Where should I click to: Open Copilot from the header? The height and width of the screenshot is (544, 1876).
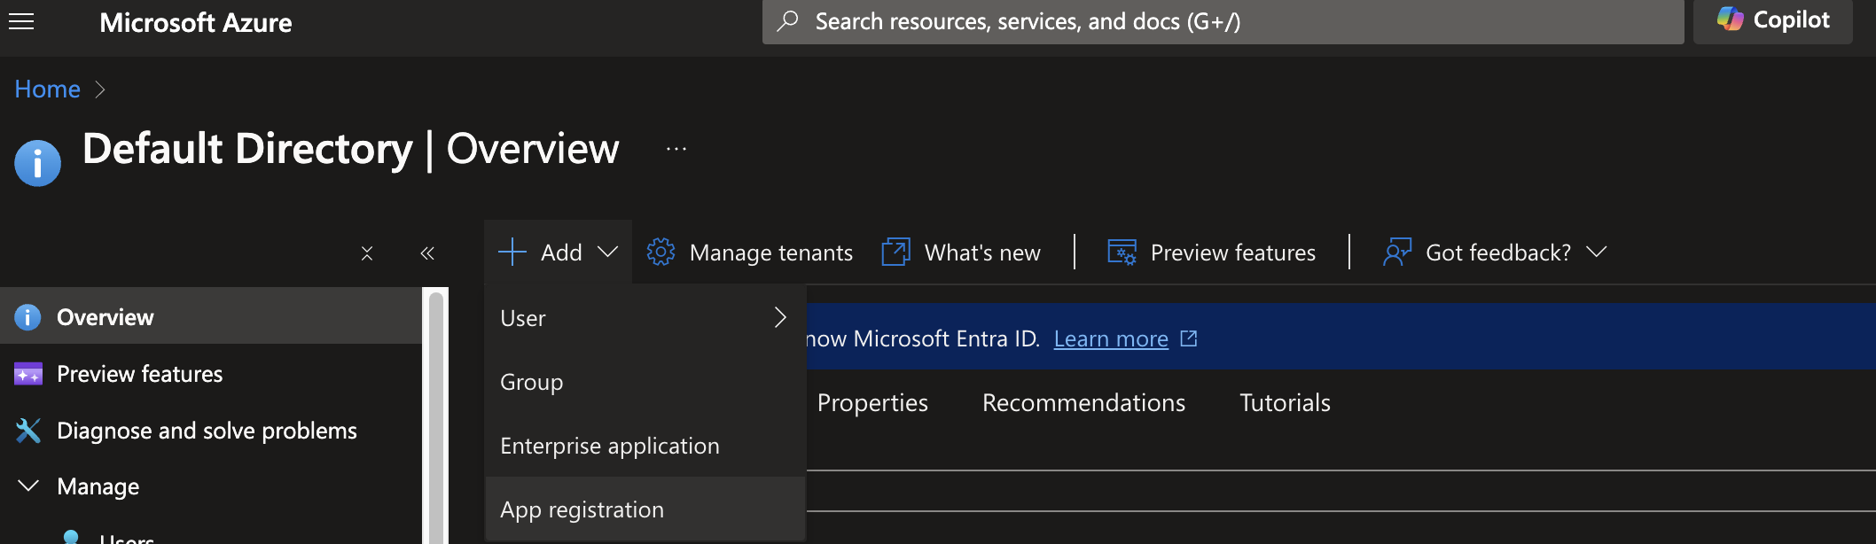coord(1772,20)
